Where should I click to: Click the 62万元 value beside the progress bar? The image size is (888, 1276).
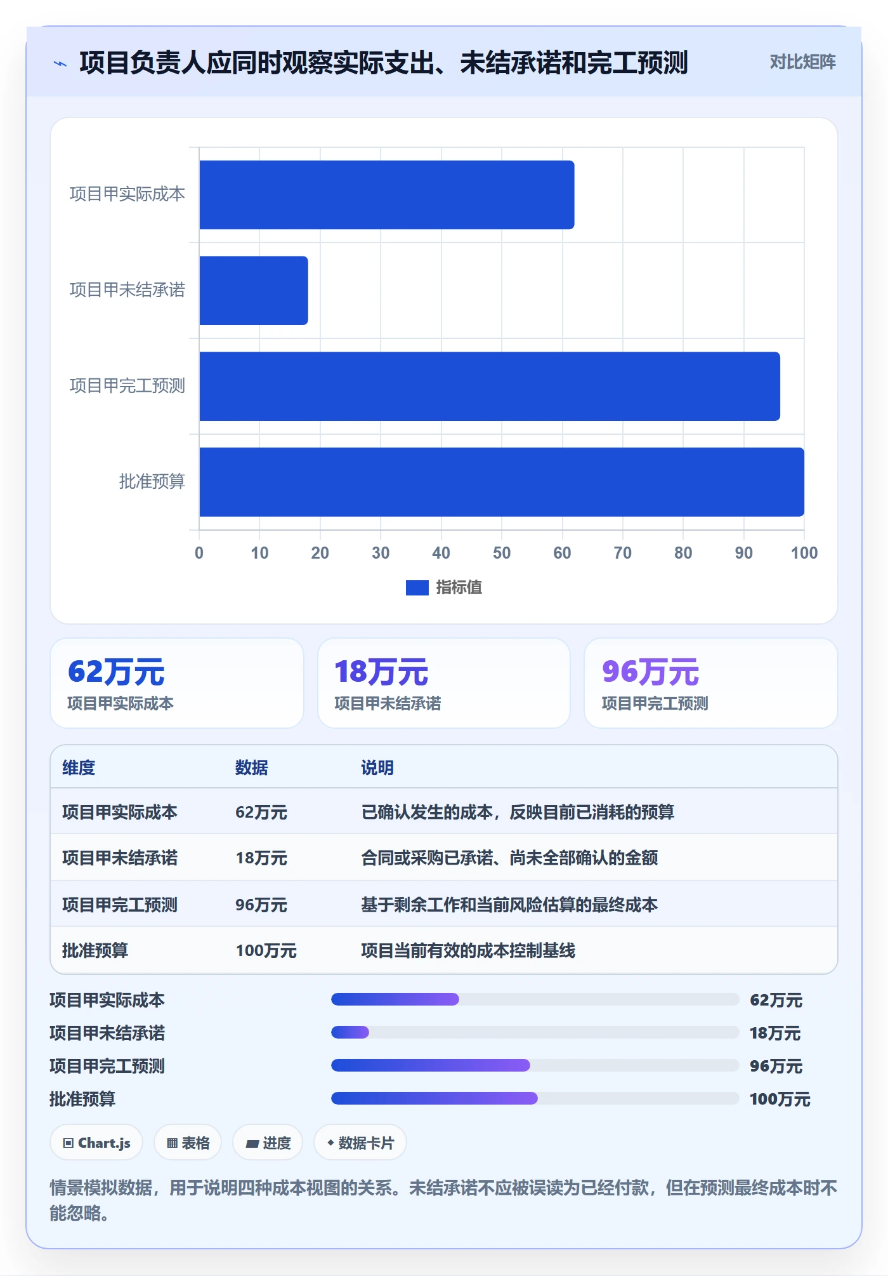point(776,1000)
